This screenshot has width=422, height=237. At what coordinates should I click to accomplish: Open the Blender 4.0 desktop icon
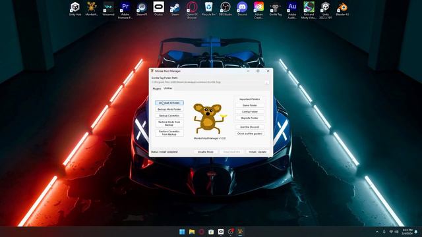click(x=342, y=9)
